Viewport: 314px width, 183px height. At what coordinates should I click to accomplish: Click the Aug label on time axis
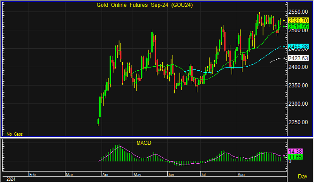[241, 175]
